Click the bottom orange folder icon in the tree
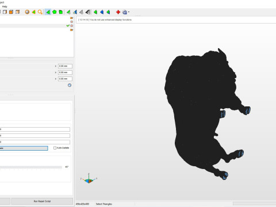Viewport: 276px width, 207px height. [x=71, y=30]
